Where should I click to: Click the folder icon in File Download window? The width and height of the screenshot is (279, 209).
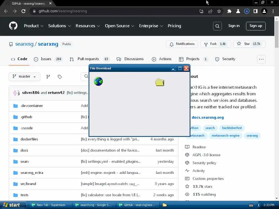160,82
